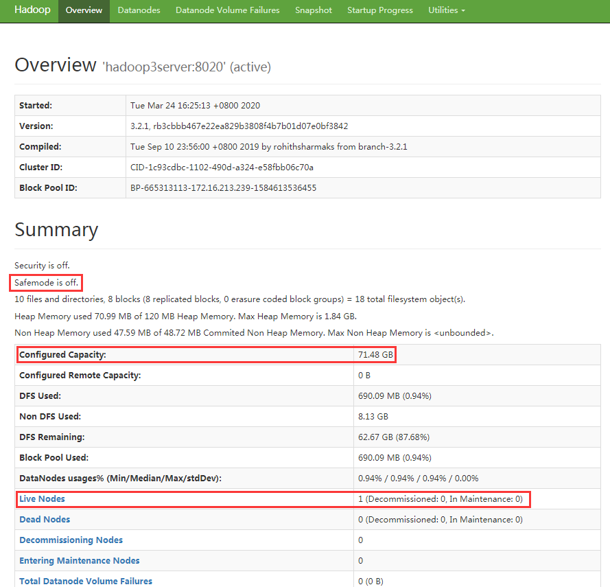
Task: Follow the Entering Maintenance Nodes link
Action: click(x=80, y=561)
